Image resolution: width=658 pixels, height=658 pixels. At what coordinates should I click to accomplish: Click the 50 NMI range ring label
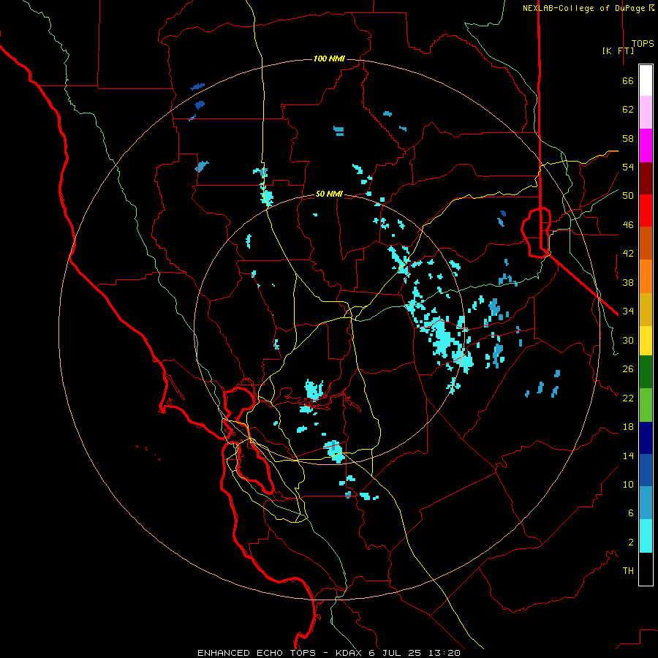point(329,194)
